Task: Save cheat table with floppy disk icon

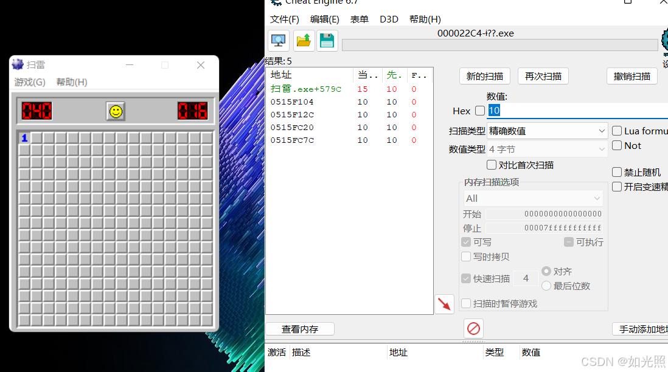Action: click(327, 41)
